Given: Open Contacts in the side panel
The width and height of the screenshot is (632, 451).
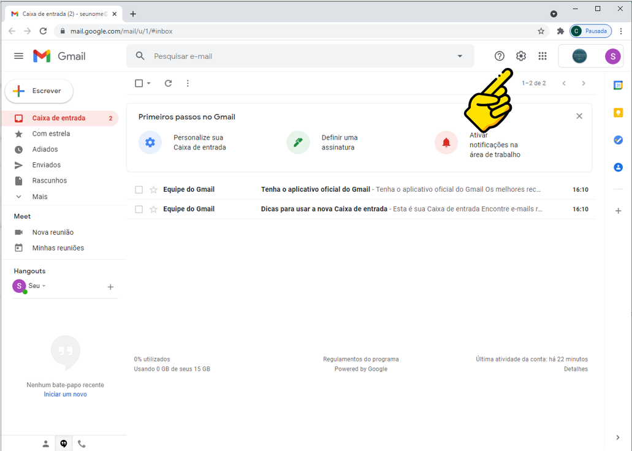Looking at the screenshot, I should coord(618,167).
